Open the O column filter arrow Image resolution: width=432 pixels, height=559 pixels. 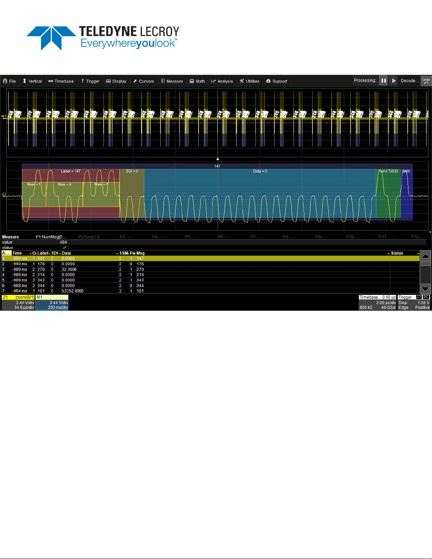pos(36,254)
